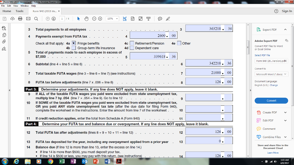
Task: Zoom out with the minus icon
Action: [x=94, y=19]
